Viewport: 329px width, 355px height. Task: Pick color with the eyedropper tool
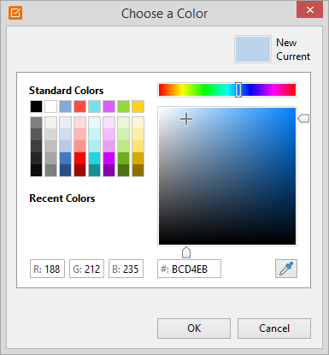(286, 269)
